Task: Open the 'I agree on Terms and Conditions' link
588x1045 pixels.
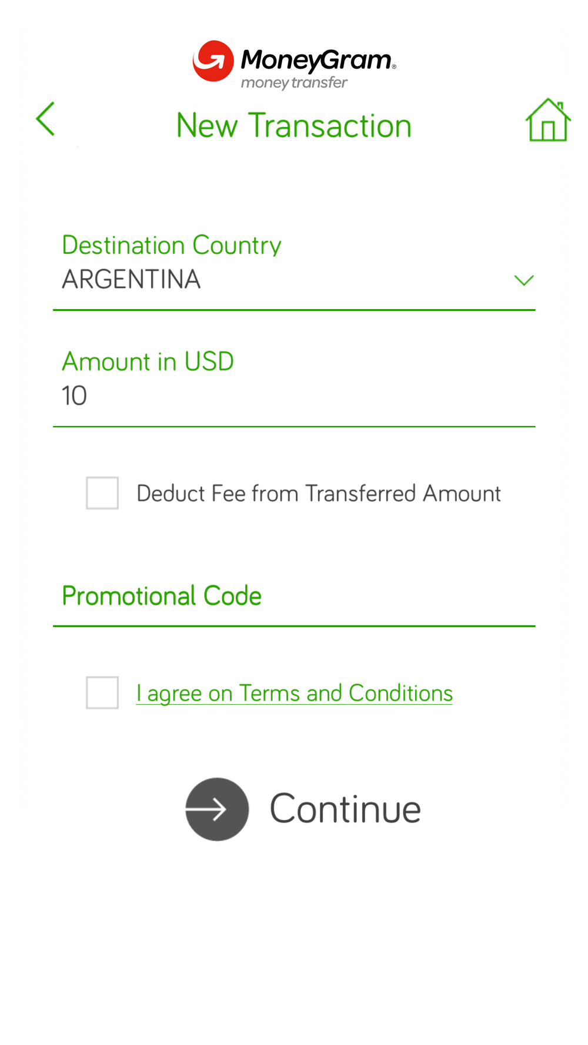Action: pyautogui.click(x=294, y=694)
